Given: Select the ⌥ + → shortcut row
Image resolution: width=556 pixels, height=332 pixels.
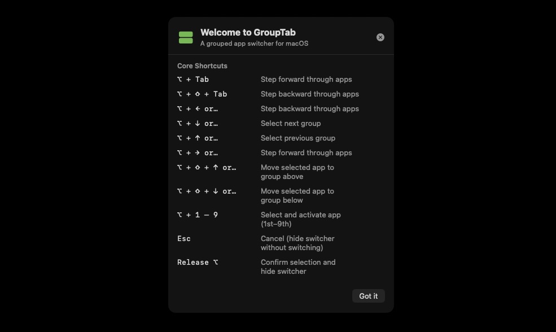Looking at the screenshot, I should [x=198, y=152].
